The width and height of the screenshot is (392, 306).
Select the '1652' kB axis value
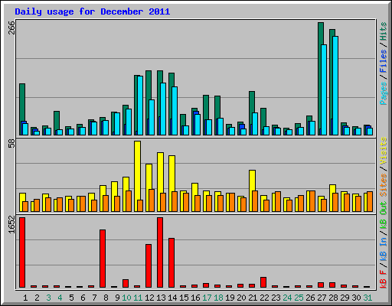[x=11, y=224]
